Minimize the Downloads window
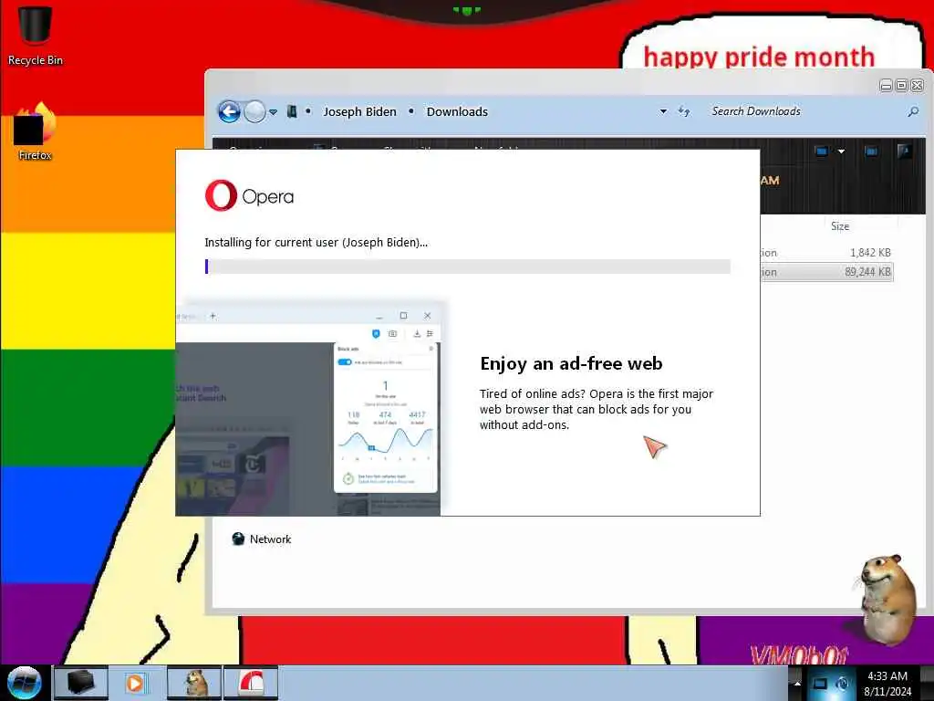934x701 pixels. 886,86
